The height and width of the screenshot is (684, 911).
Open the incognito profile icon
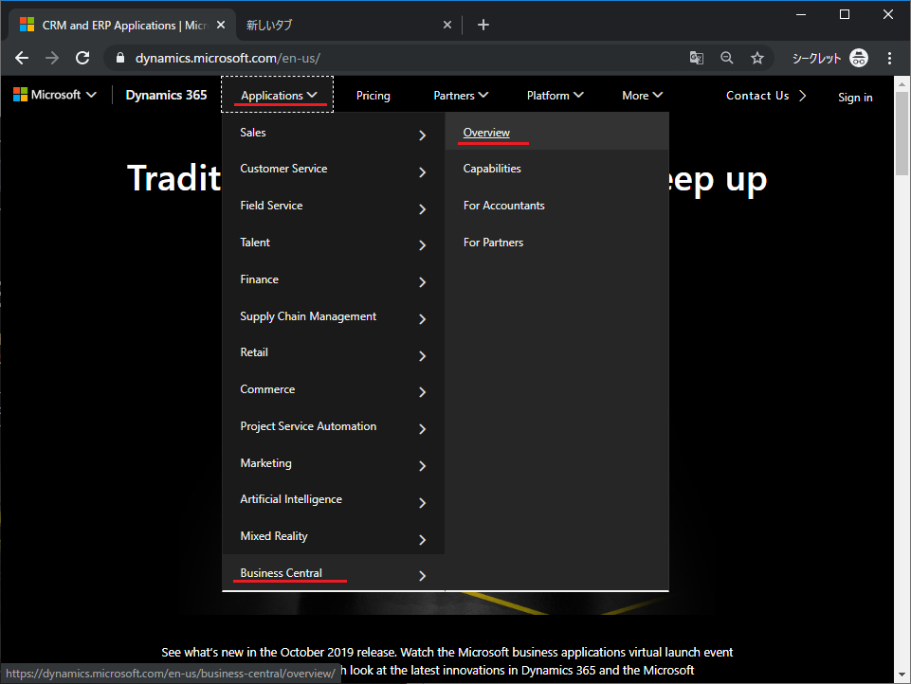(859, 58)
